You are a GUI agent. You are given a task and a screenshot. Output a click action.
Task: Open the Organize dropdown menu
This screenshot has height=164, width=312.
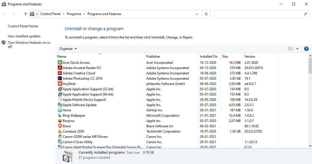[x=68, y=49]
